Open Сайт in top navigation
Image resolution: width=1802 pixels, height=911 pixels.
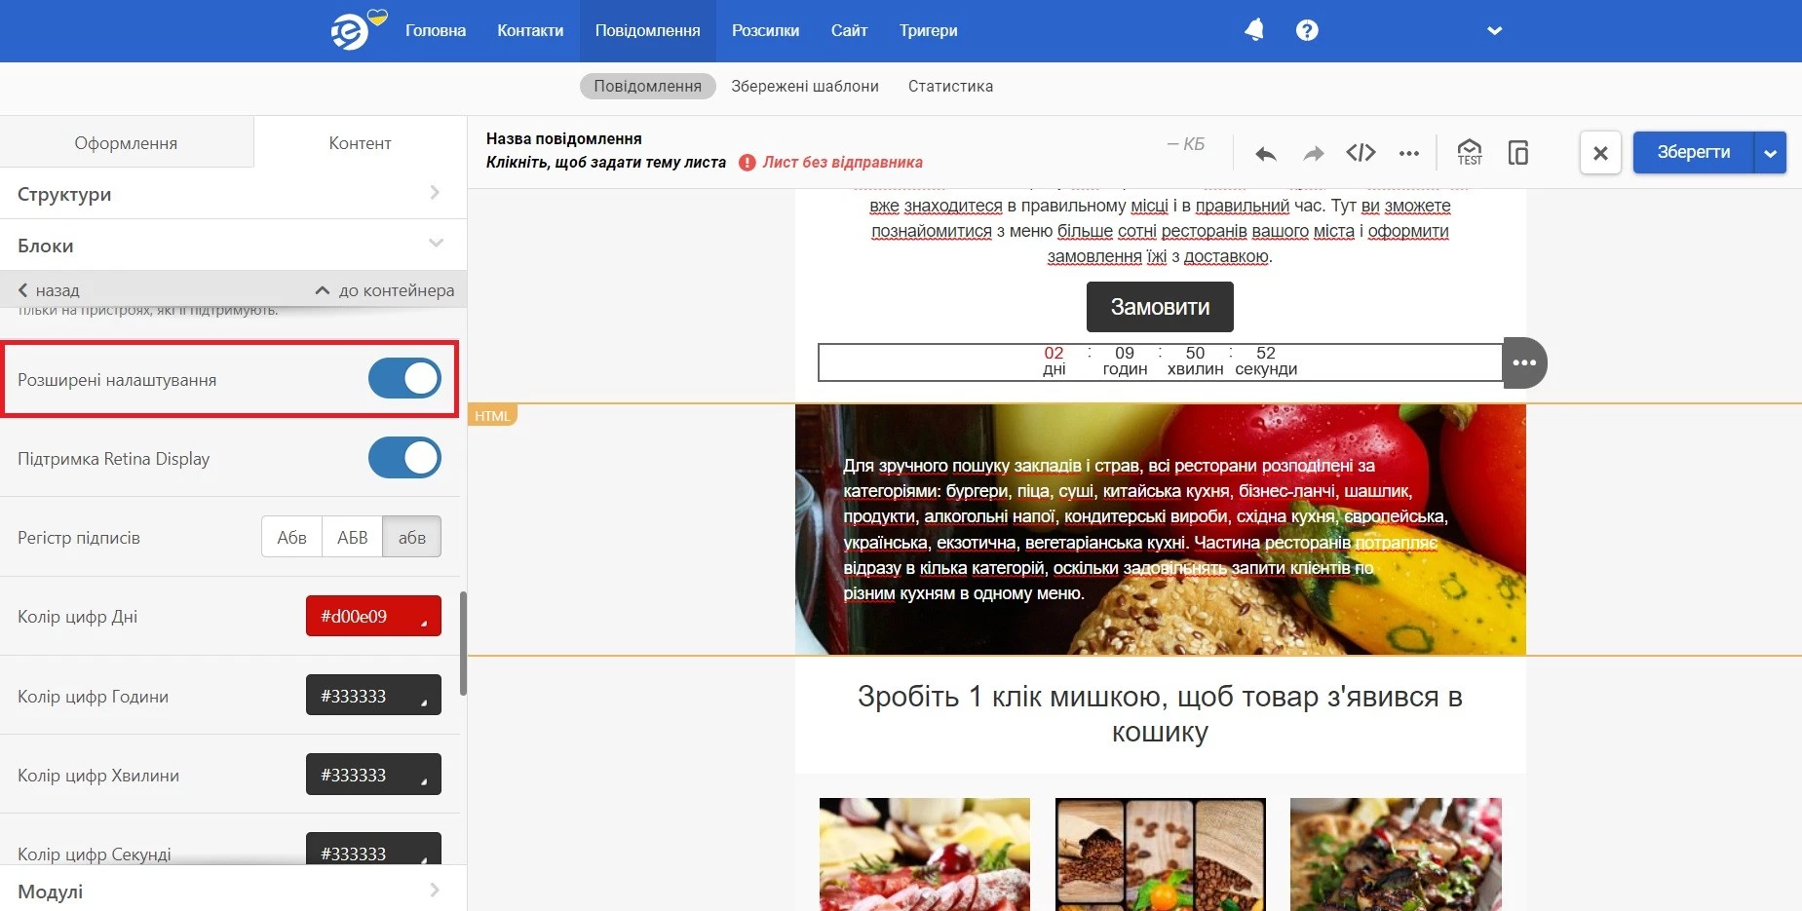coord(849,30)
